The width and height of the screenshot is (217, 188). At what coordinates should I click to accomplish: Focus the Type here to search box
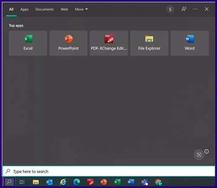[109, 171]
